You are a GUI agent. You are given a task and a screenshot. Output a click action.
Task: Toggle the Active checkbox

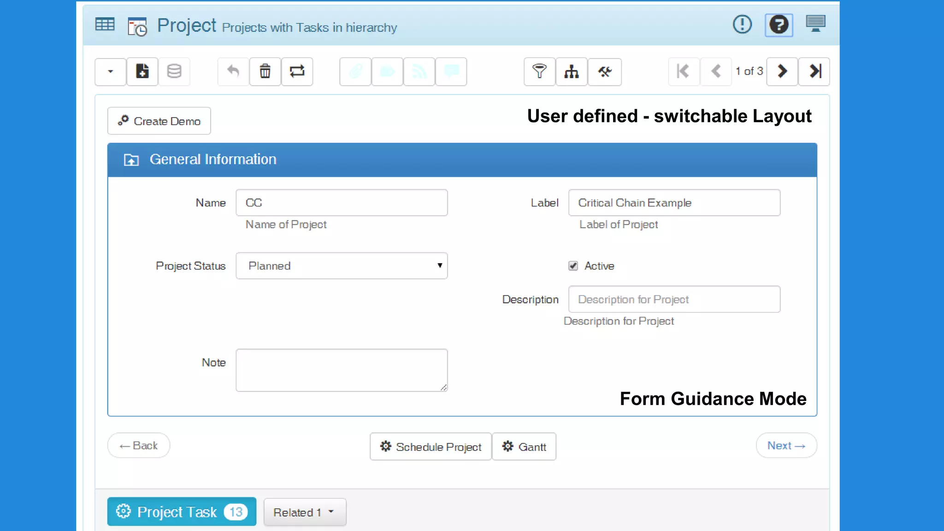pos(573,266)
